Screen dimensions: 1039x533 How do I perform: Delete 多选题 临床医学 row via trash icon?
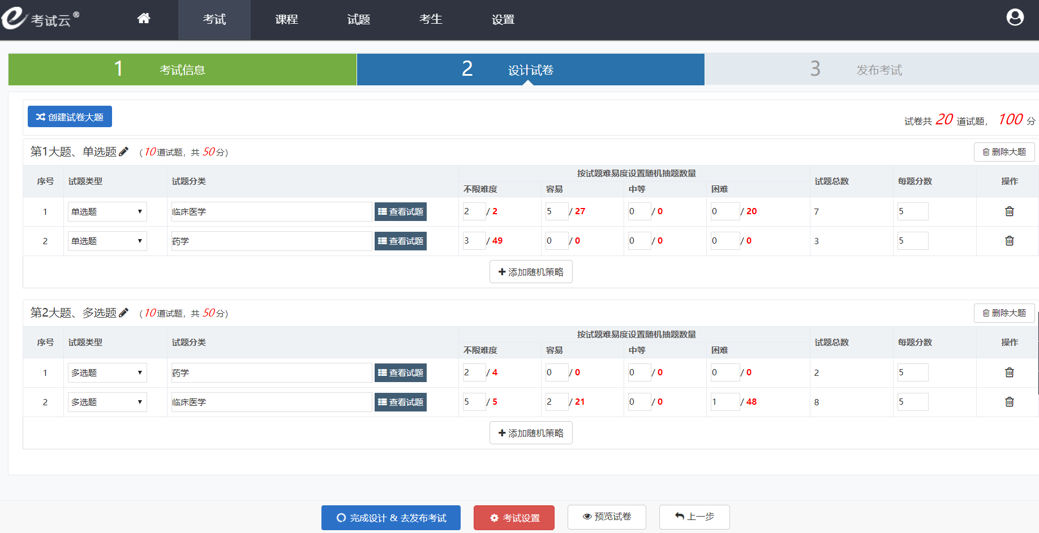pyautogui.click(x=1009, y=402)
